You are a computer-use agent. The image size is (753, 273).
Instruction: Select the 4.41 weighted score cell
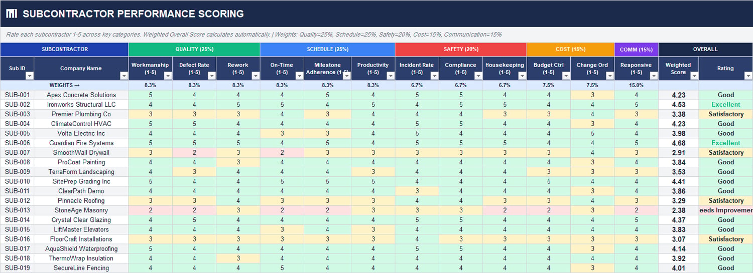(x=678, y=181)
